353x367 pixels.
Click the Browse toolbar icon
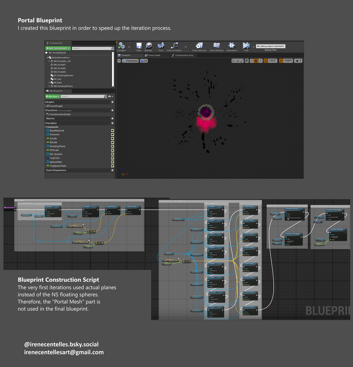tap(148, 46)
